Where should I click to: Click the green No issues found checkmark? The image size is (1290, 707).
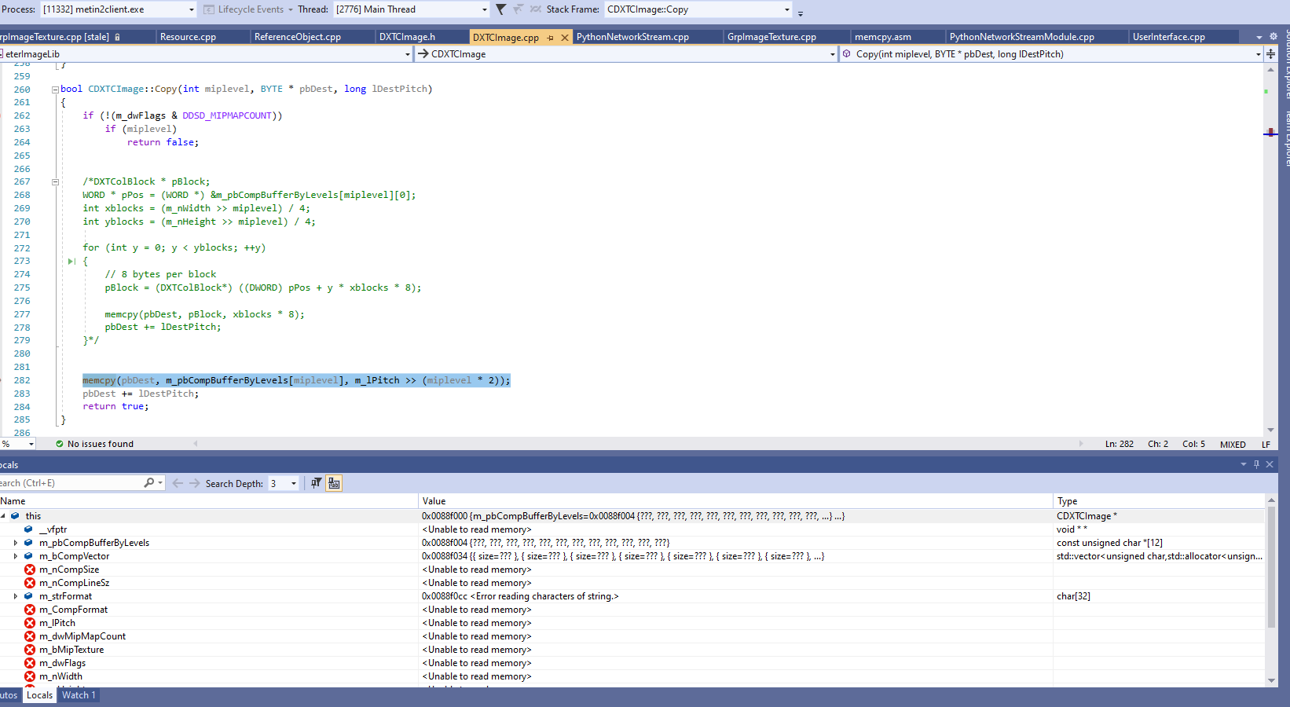(60, 444)
